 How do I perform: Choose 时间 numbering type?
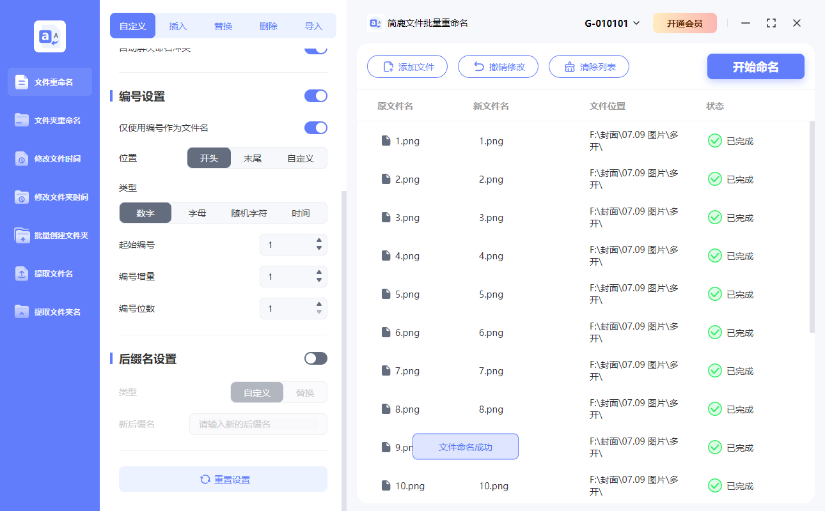[x=301, y=213]
